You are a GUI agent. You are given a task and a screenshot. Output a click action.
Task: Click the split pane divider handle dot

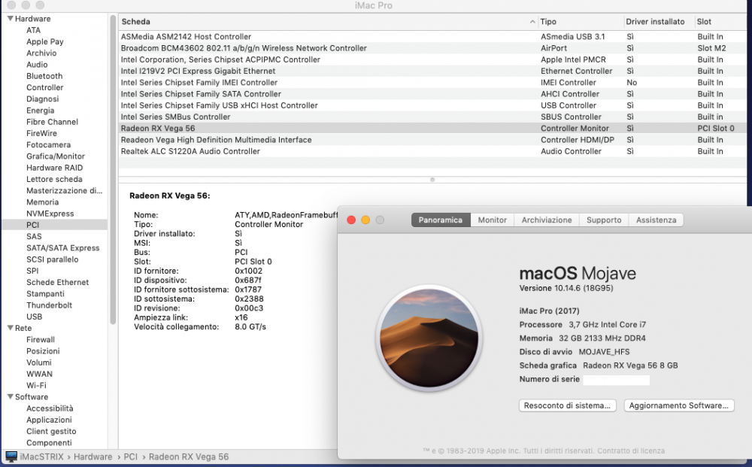click(432, 180)
